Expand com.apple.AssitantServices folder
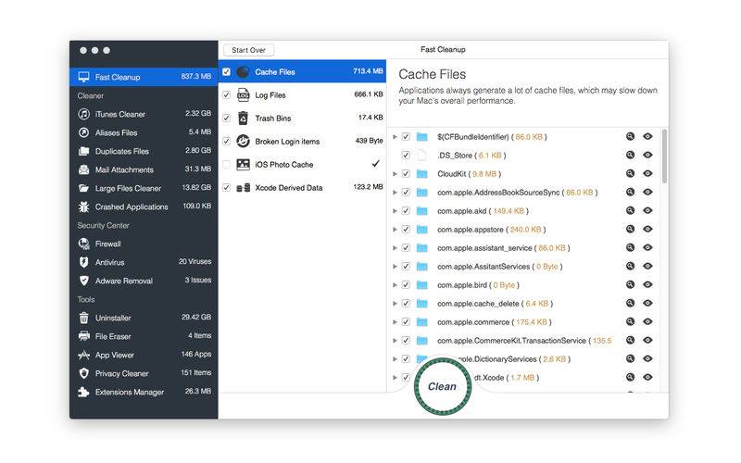Viewport: 741px width, 463px height. (x=395, y=267)
